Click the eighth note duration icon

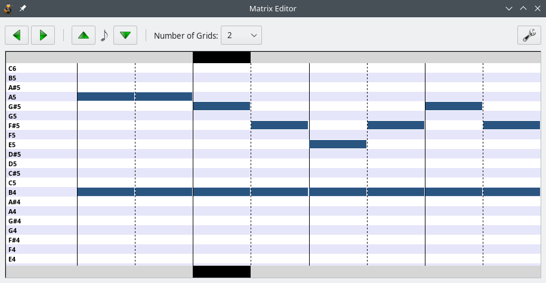click(x=104, y=35)
